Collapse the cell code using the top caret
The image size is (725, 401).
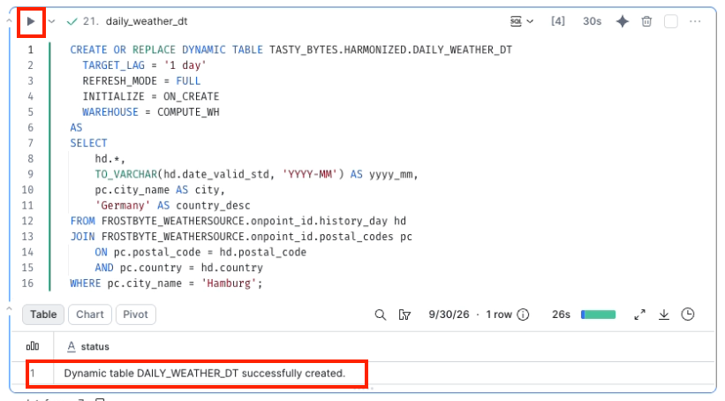tap(9, 21)
